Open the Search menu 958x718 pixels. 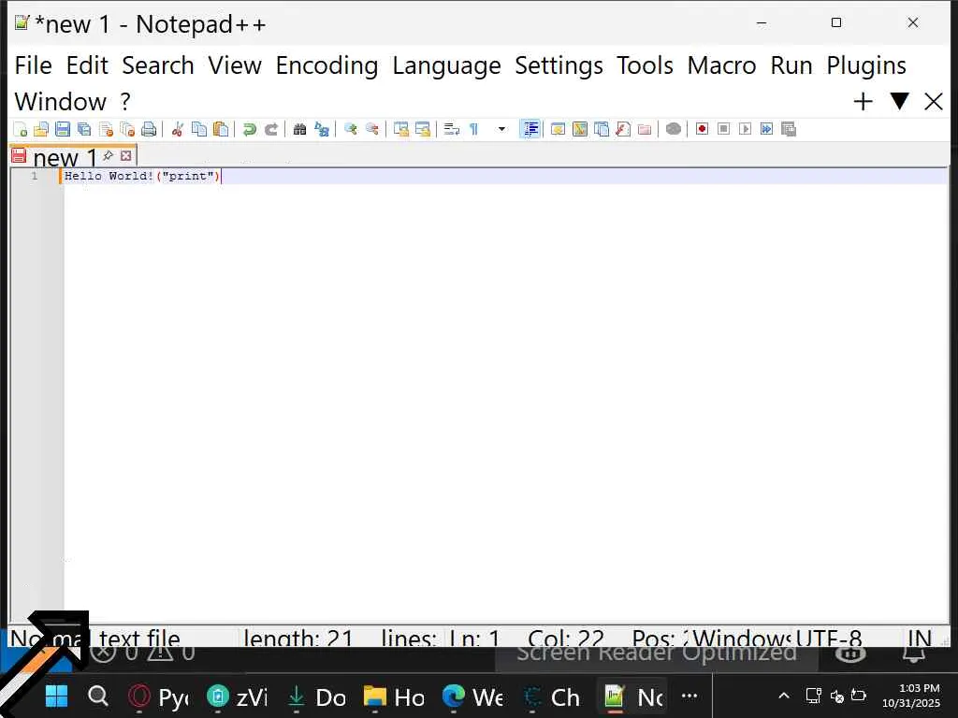(157, 65)
